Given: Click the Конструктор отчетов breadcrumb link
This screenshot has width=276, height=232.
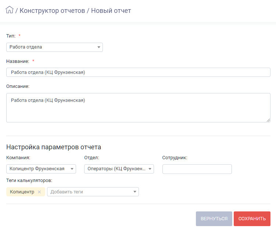Looking at the screenshot, I should [x=52, y=11].
